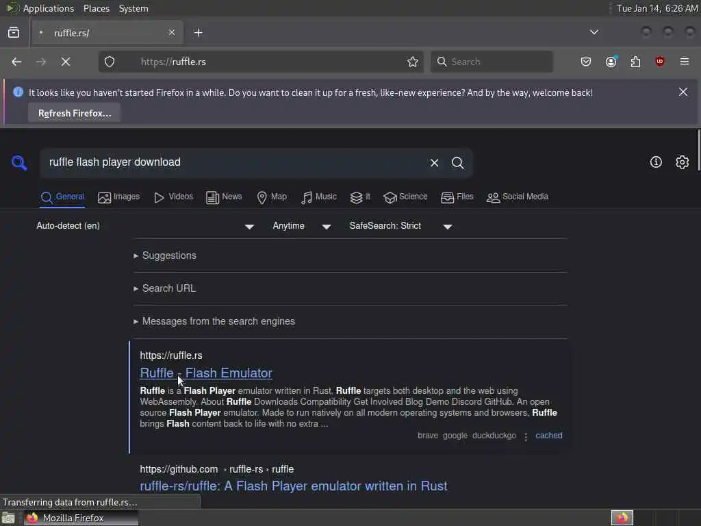Open the Applications menu
The image size is (701, 526).
click(49, 8)
